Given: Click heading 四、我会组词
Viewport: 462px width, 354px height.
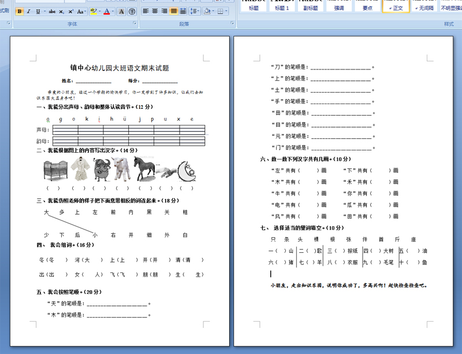Looking at the screenshot, I should (65, 245).
